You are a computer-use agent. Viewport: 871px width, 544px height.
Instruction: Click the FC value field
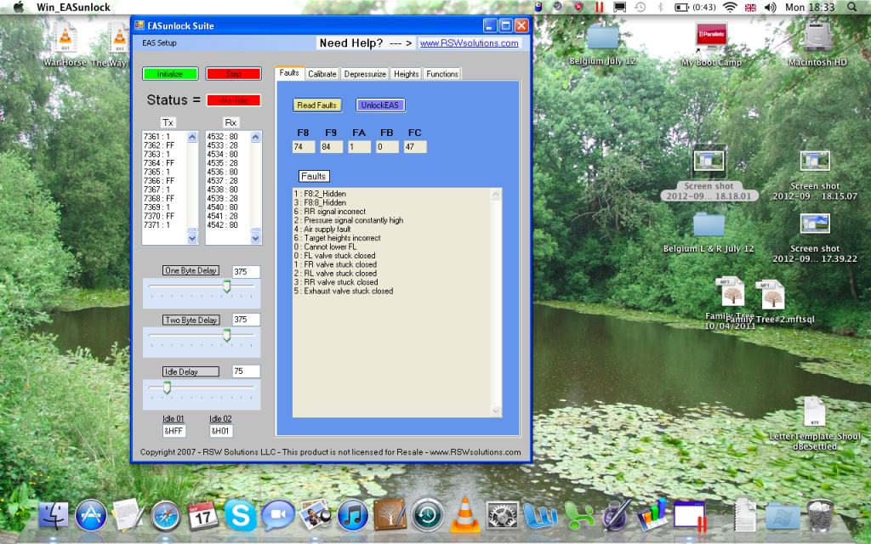pos(415,147)
